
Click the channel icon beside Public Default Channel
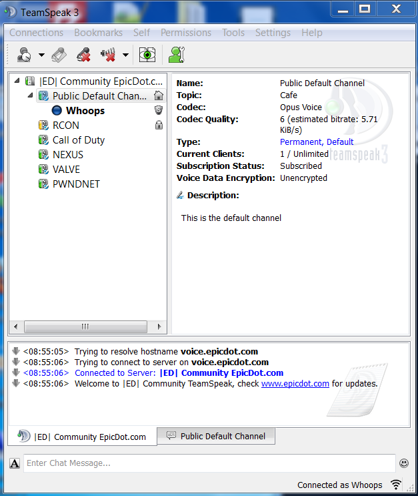[x=43, y=96]
